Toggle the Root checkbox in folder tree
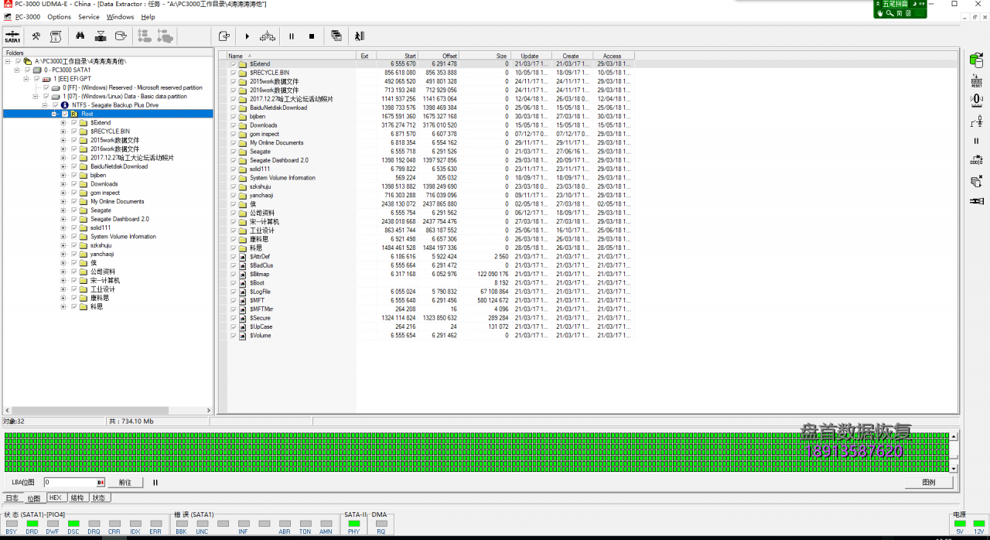The image size is (990, 540). pyautogui.click(x=65, y=114)
